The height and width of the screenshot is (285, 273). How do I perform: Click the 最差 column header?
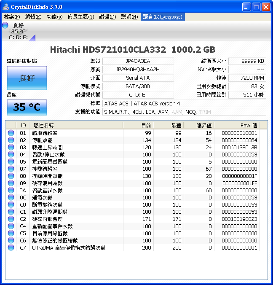pyautogui.click(x=169, y=125)
